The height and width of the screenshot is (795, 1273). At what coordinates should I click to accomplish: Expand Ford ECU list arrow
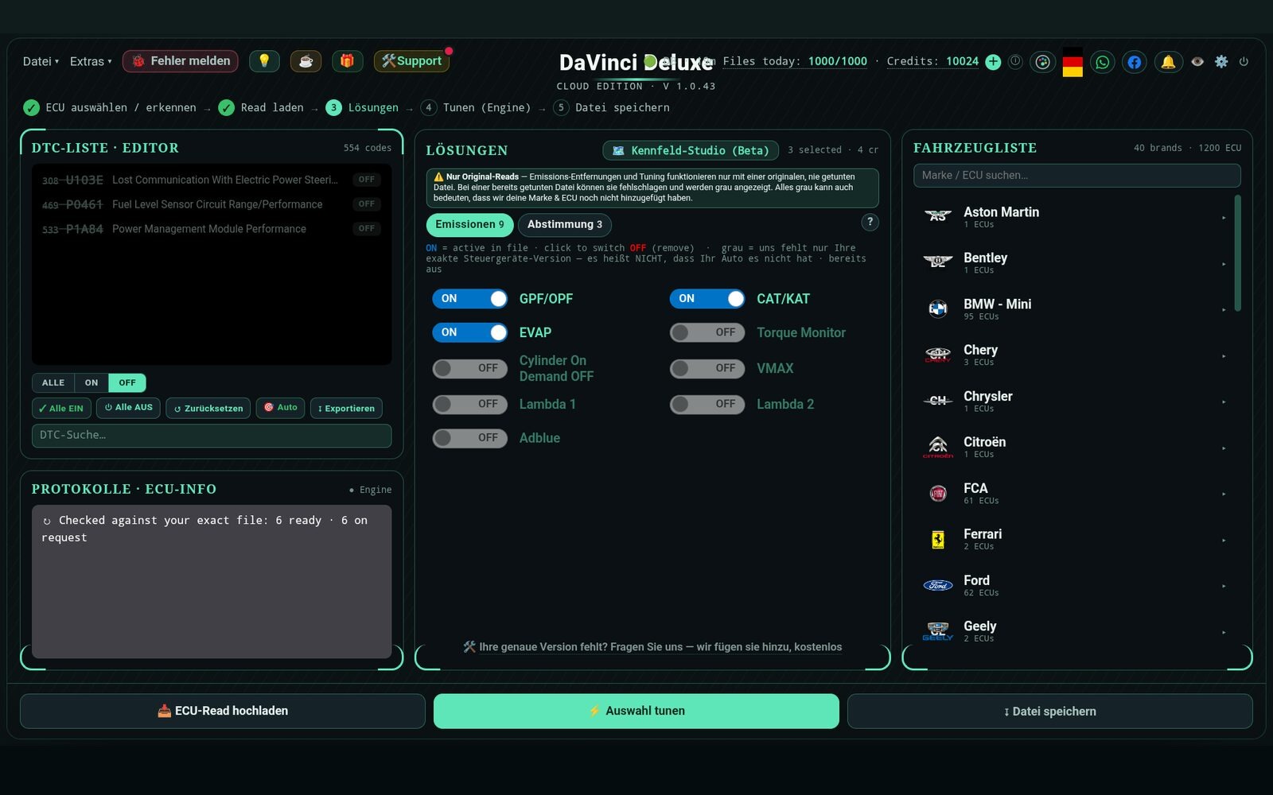1224,586
